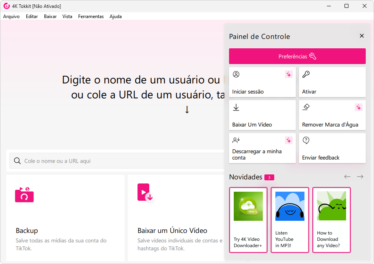Go to next Novidades item with right arrow

pos(360,177)
